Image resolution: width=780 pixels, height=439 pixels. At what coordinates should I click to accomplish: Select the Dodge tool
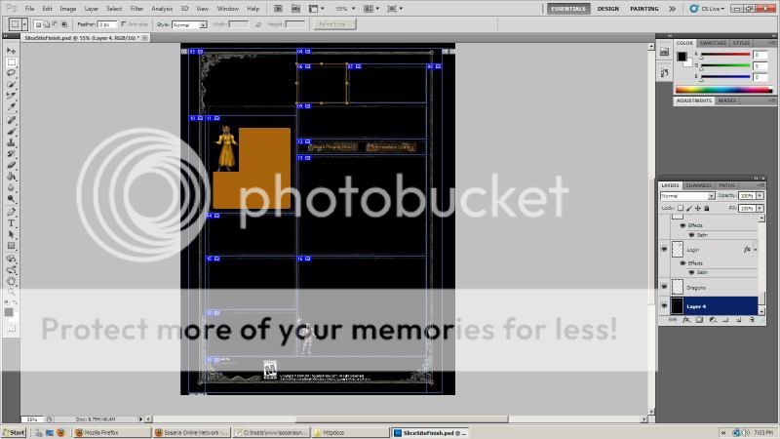coord(11,199)
